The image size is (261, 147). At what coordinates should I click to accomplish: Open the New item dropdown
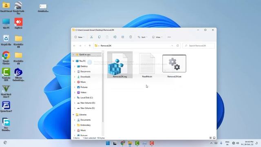click(x=80, y=37)
